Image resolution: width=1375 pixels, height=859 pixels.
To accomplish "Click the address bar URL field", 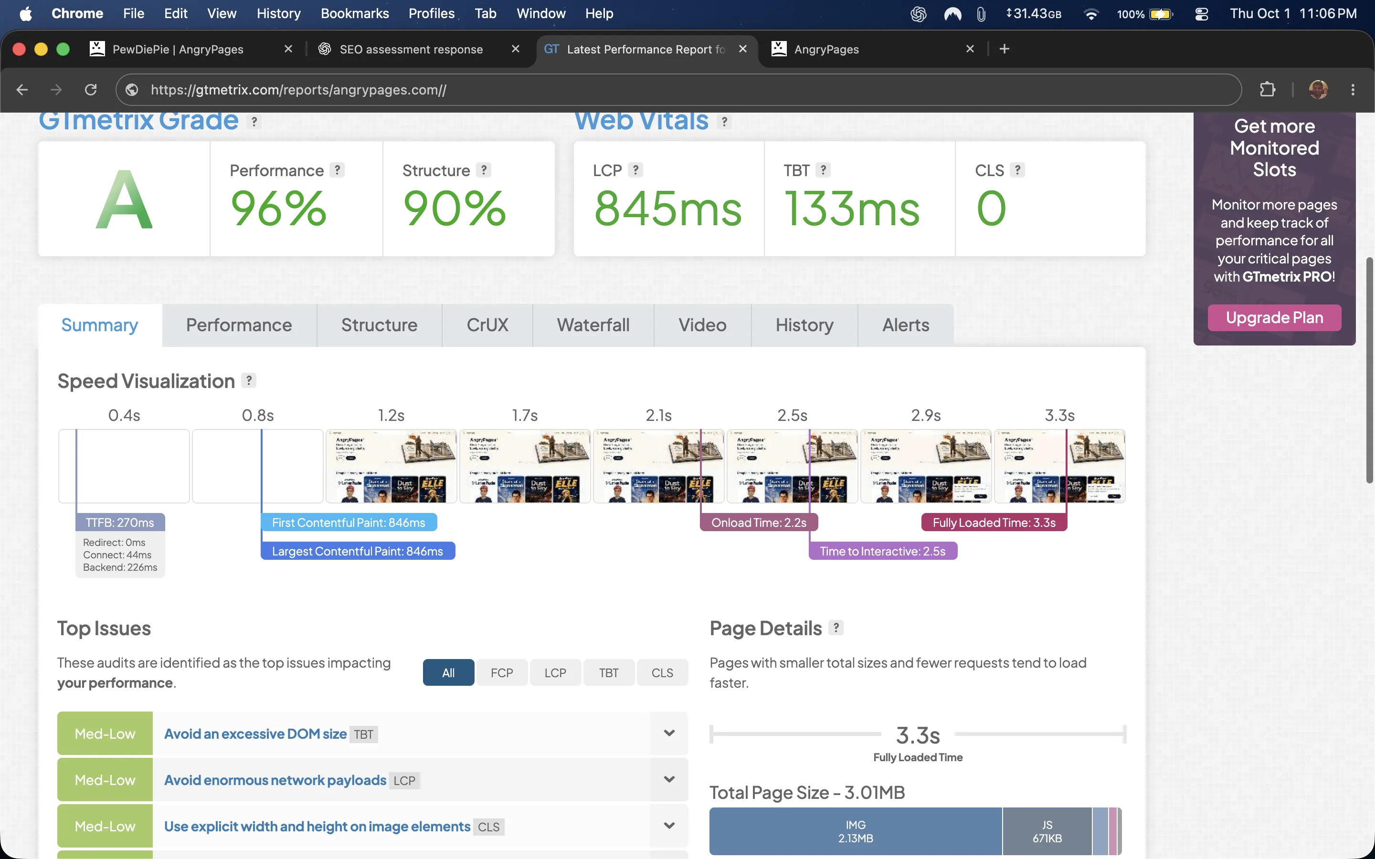I will [x=678, y=90].
